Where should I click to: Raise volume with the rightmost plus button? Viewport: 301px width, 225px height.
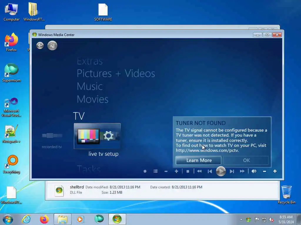[x=275, y=171]
